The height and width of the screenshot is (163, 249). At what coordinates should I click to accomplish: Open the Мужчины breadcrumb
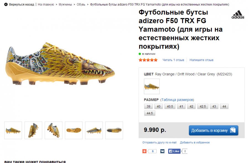(x=65, y=5)
